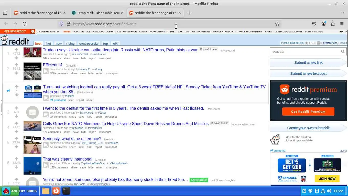Expand the fanduel promoted post preview

click(46, 98)
